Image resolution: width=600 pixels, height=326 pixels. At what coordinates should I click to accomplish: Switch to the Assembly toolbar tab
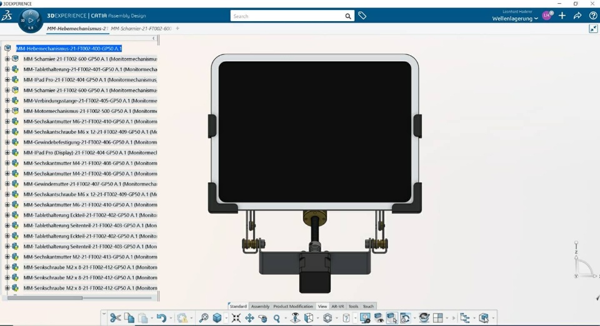[260, 306]
